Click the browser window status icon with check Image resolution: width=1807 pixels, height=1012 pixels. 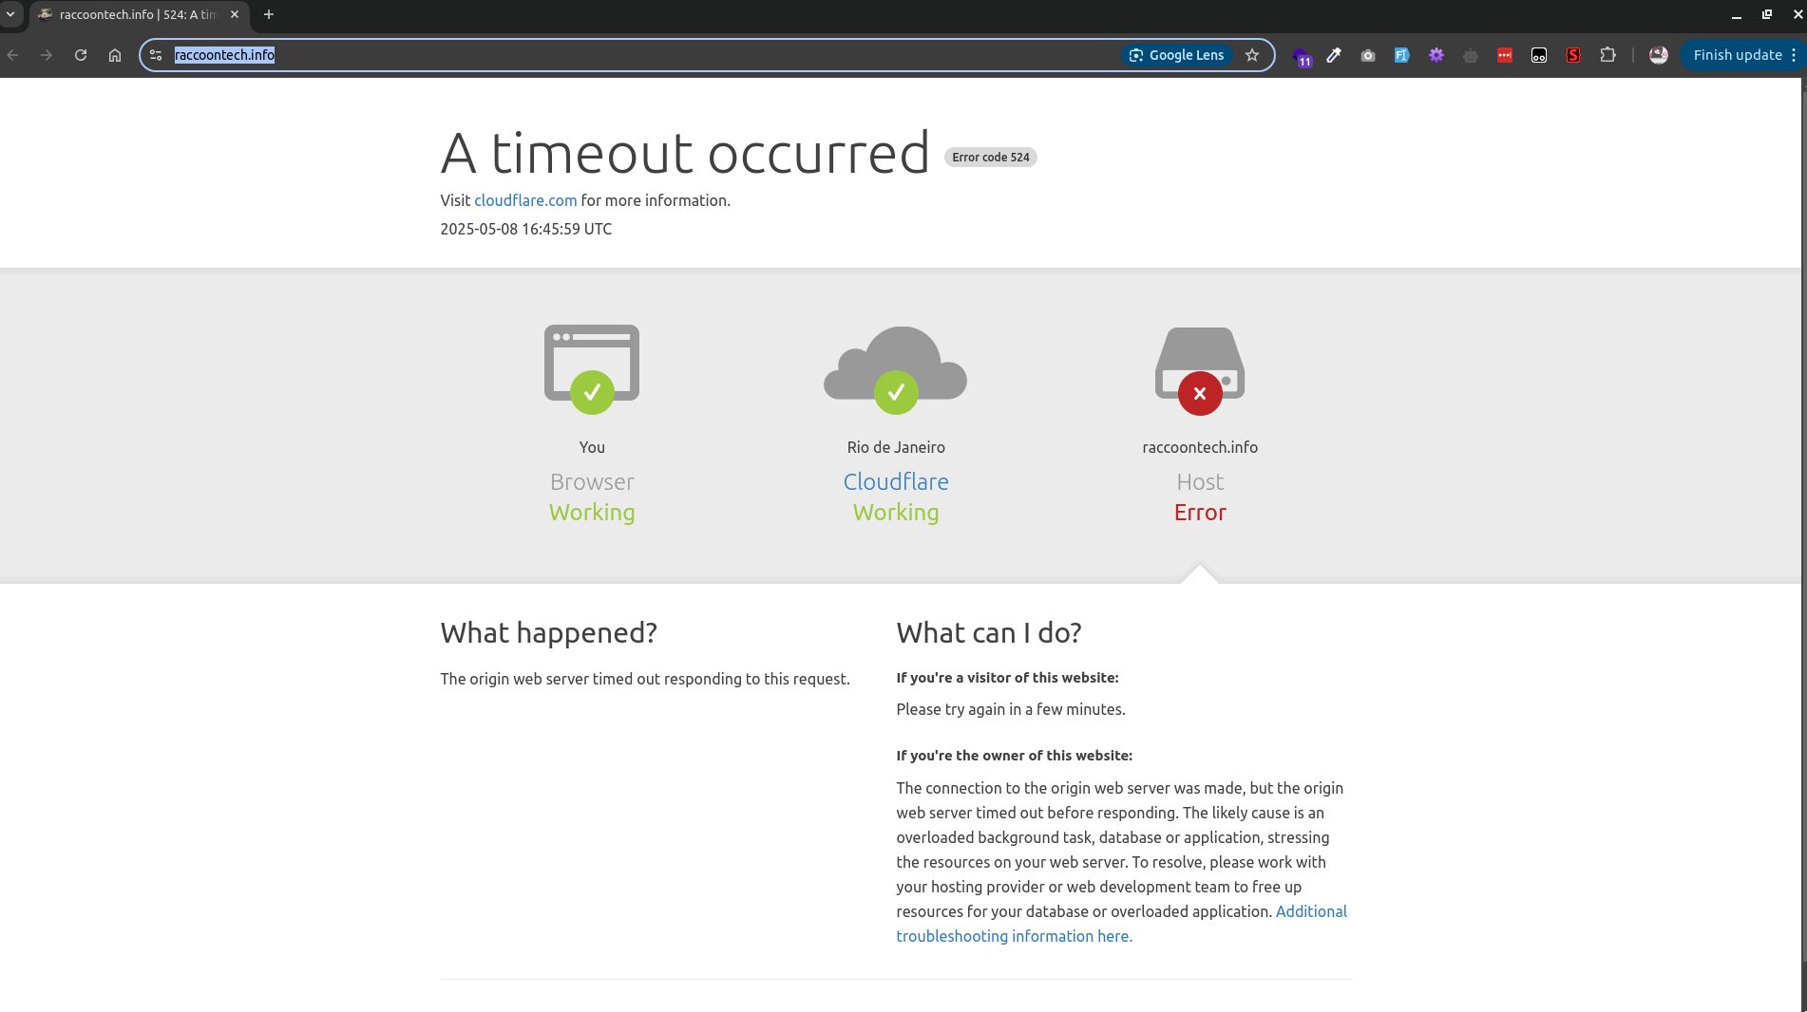(x=592, y=369)
